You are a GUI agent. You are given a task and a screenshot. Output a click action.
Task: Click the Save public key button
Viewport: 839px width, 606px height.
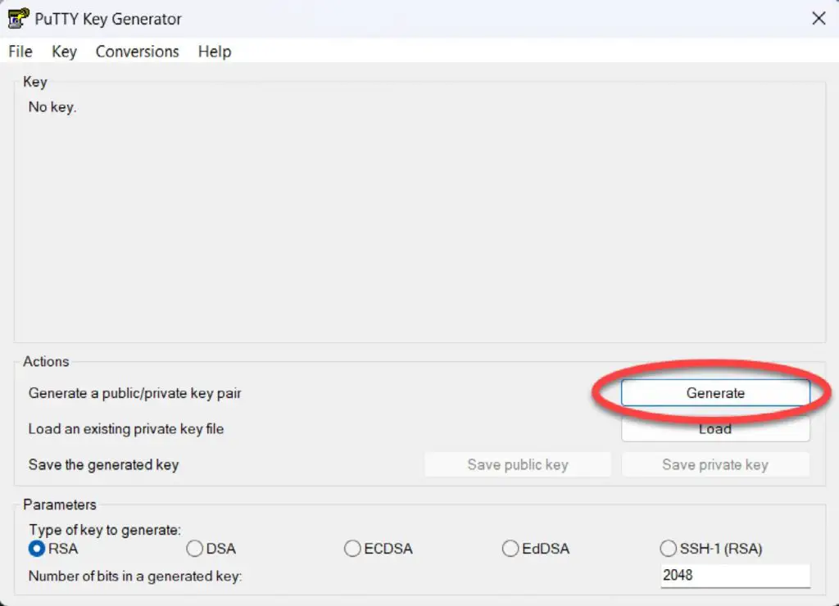[517, 464]
